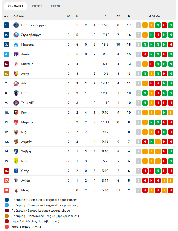
Task: Click the Monaco team crest
Action: pyautogui.click(x=16, y=64)
